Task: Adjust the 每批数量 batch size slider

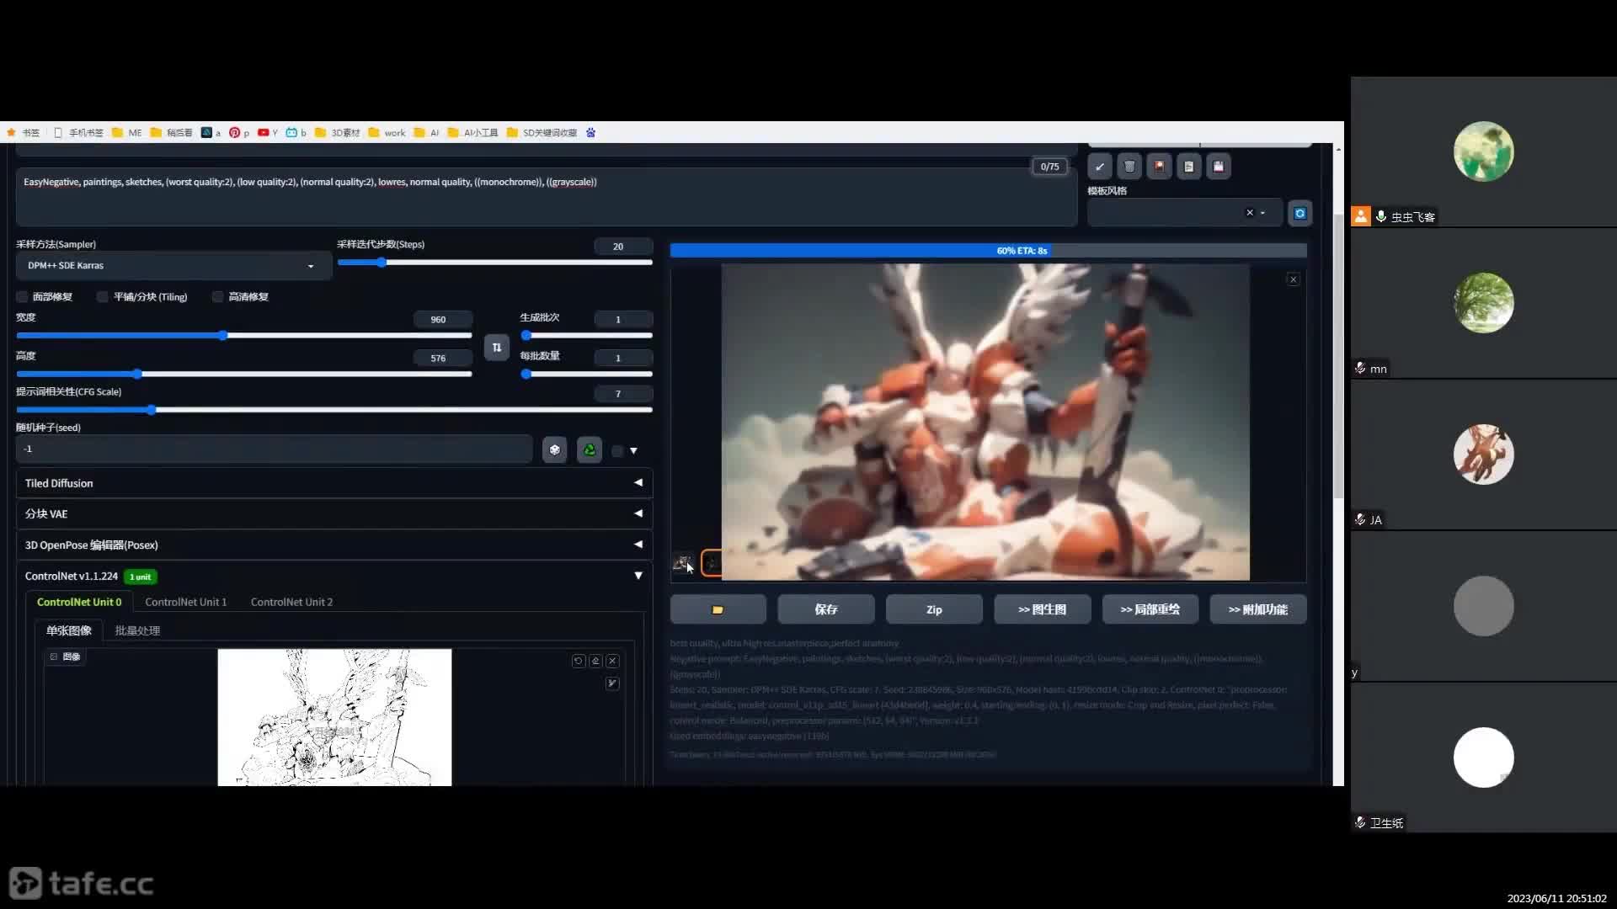Action: coord(586,374)
